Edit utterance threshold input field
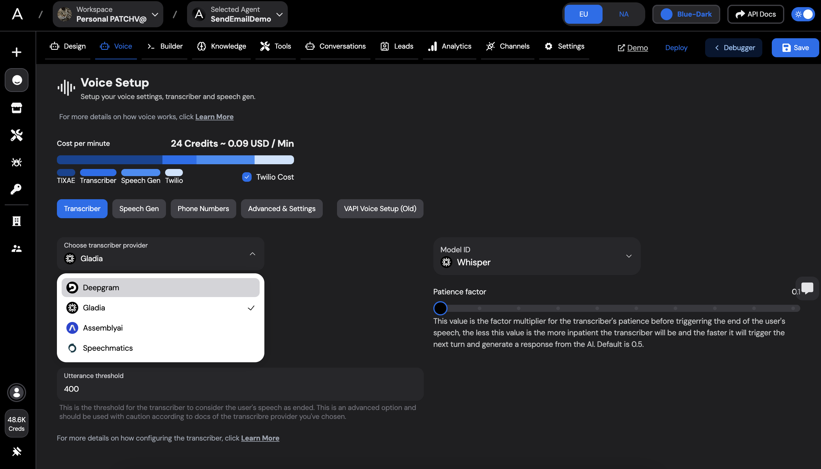This screenshot has width=821, height=469. tap(241, 389)
